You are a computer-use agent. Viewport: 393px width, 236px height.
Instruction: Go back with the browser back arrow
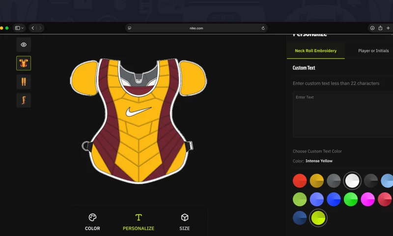[x=33, y=28]
